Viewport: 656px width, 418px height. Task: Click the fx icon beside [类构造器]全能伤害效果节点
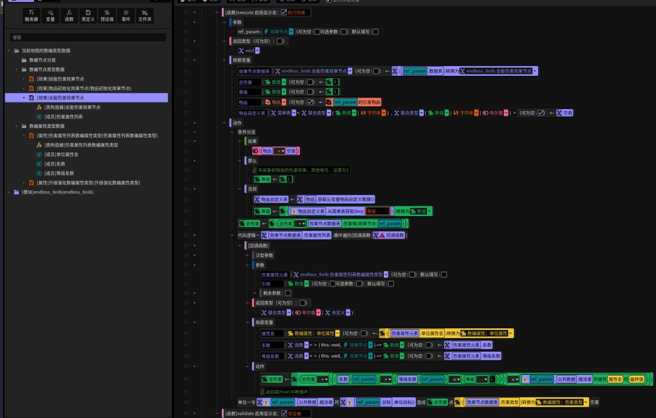click(x=39, y=107)
